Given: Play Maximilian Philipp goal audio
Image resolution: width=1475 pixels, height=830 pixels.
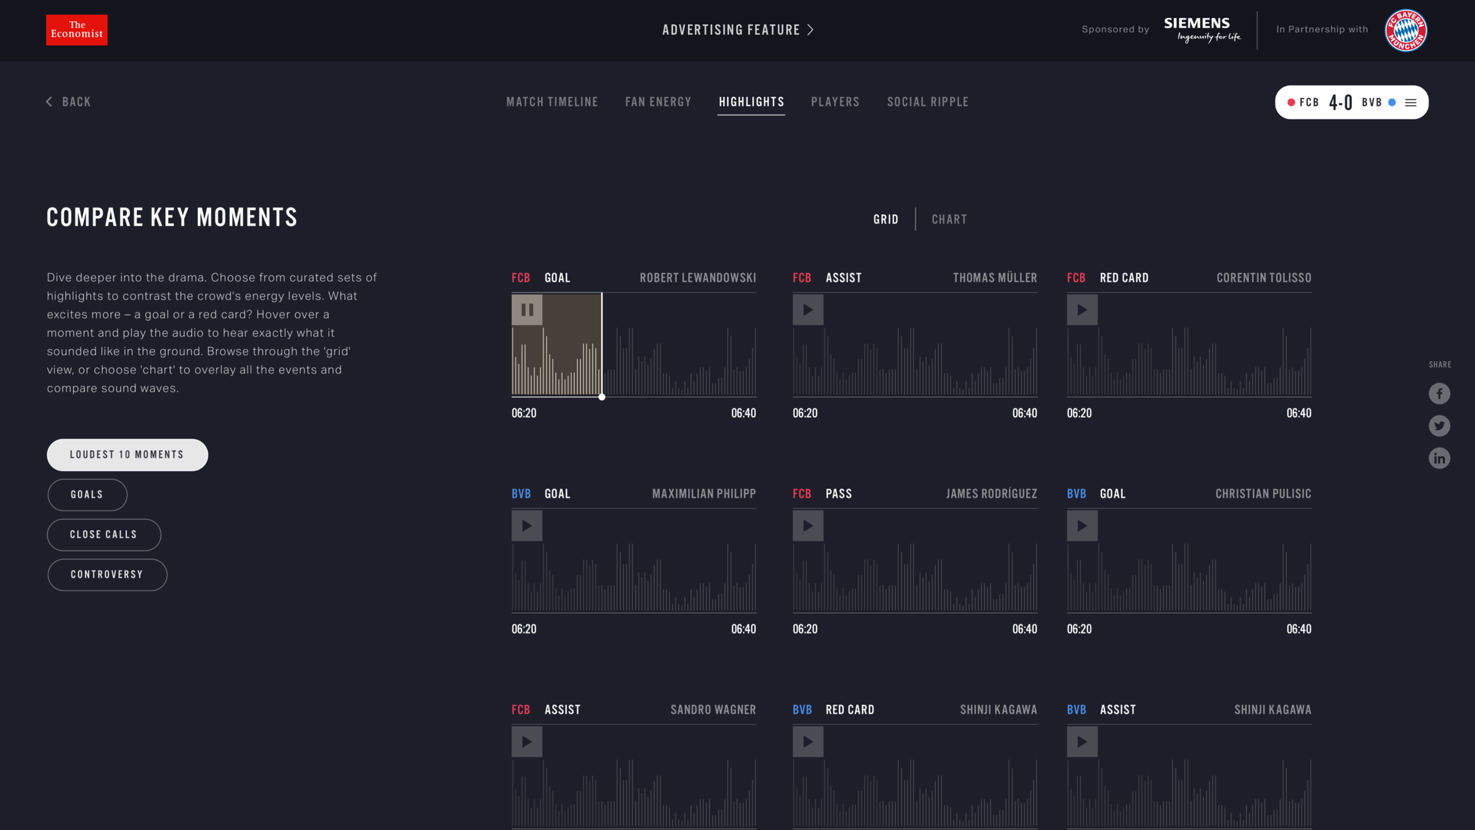Looking at the screenshot, I should (527, 526).
